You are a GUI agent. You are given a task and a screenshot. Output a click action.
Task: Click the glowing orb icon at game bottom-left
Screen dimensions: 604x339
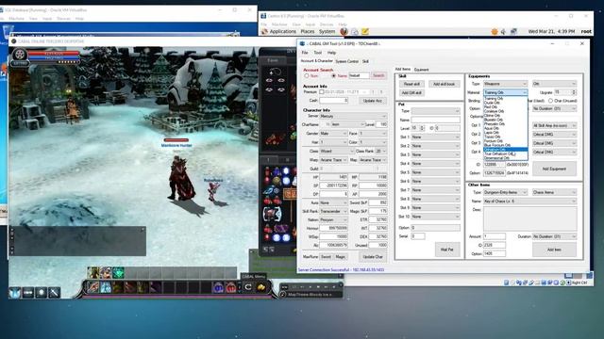42,293
